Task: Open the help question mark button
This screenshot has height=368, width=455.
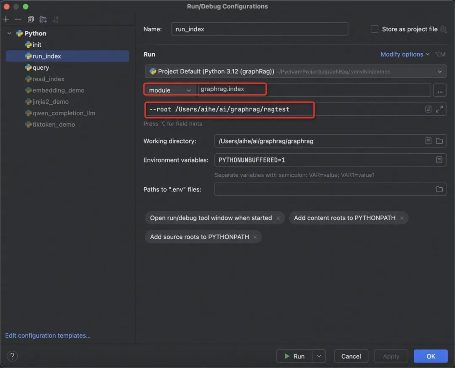Action: click(12, 356)
